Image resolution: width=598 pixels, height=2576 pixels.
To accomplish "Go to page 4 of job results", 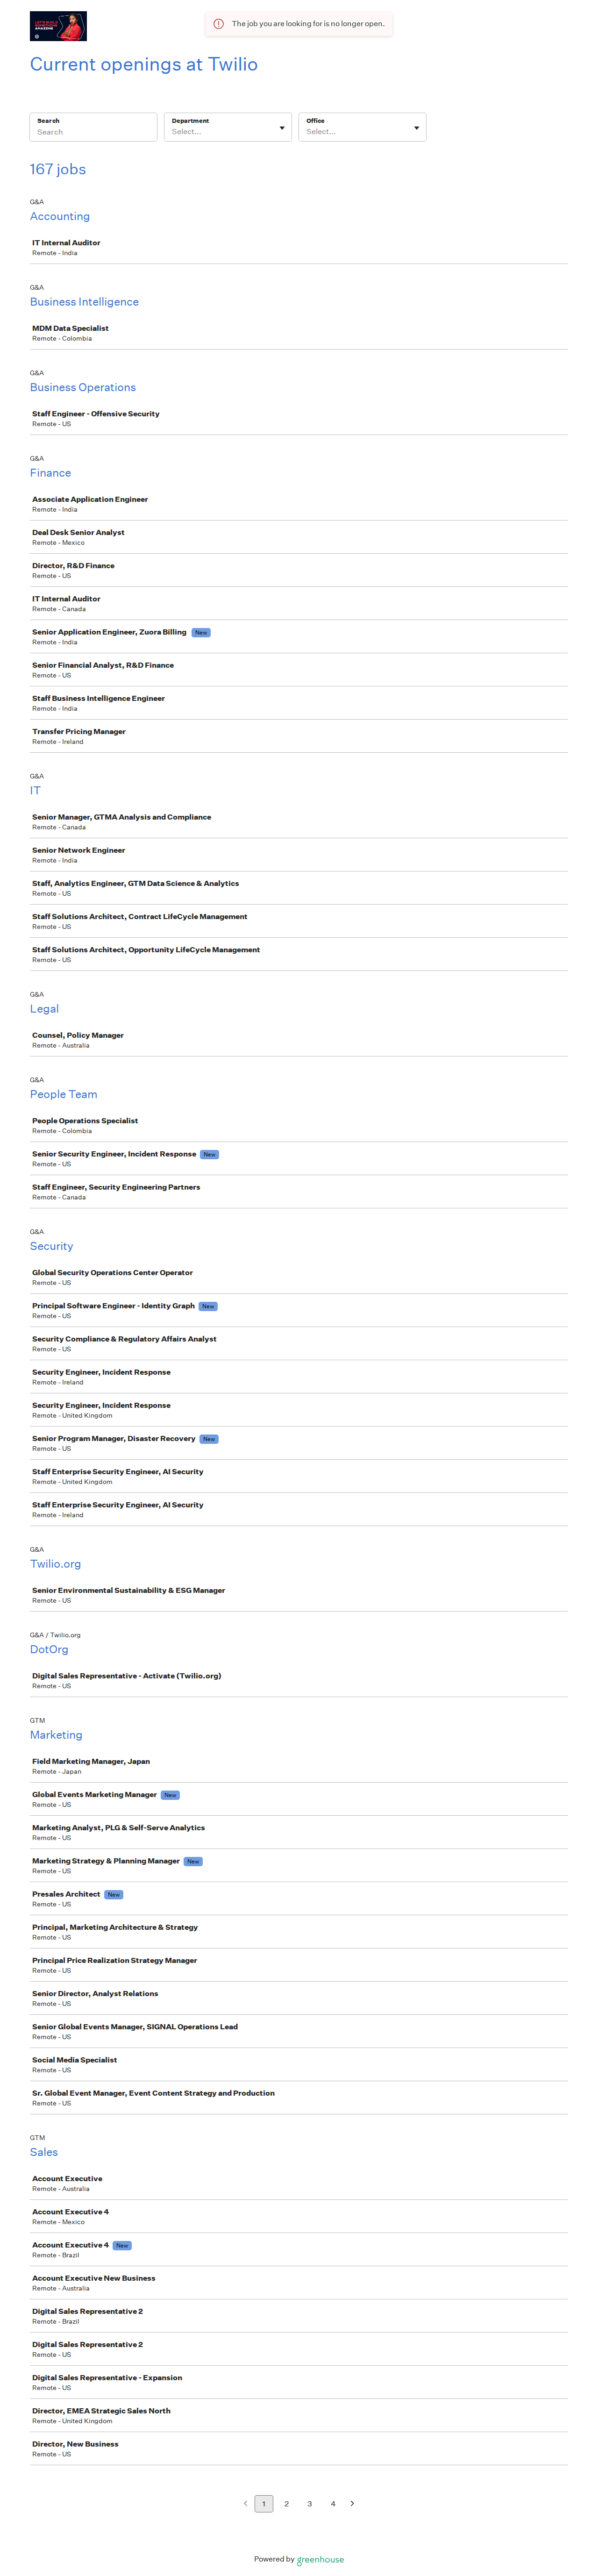I will 333,2504.
